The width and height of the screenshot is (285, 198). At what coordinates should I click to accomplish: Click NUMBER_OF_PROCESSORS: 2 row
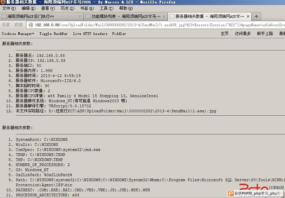(43, 165)
